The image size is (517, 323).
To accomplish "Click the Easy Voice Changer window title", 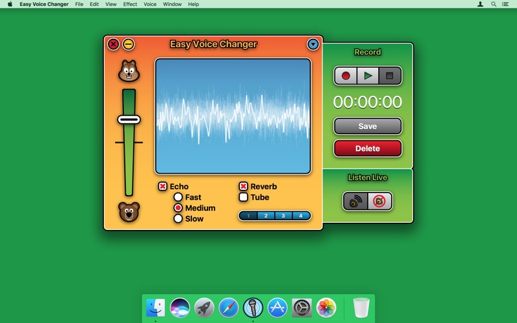I will coord(213,45).
